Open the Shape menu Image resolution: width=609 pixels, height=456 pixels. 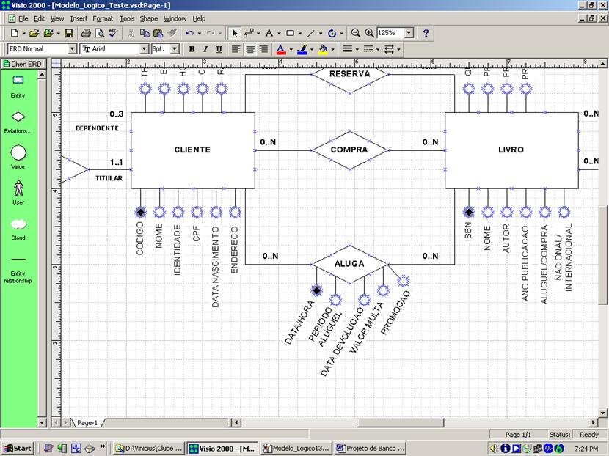click(148, 18)
